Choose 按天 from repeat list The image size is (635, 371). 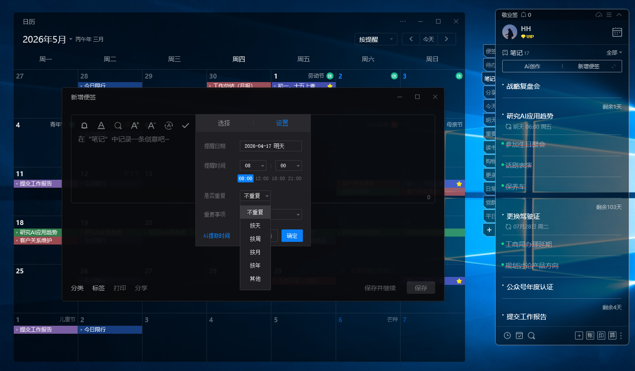tap(255, 225)
